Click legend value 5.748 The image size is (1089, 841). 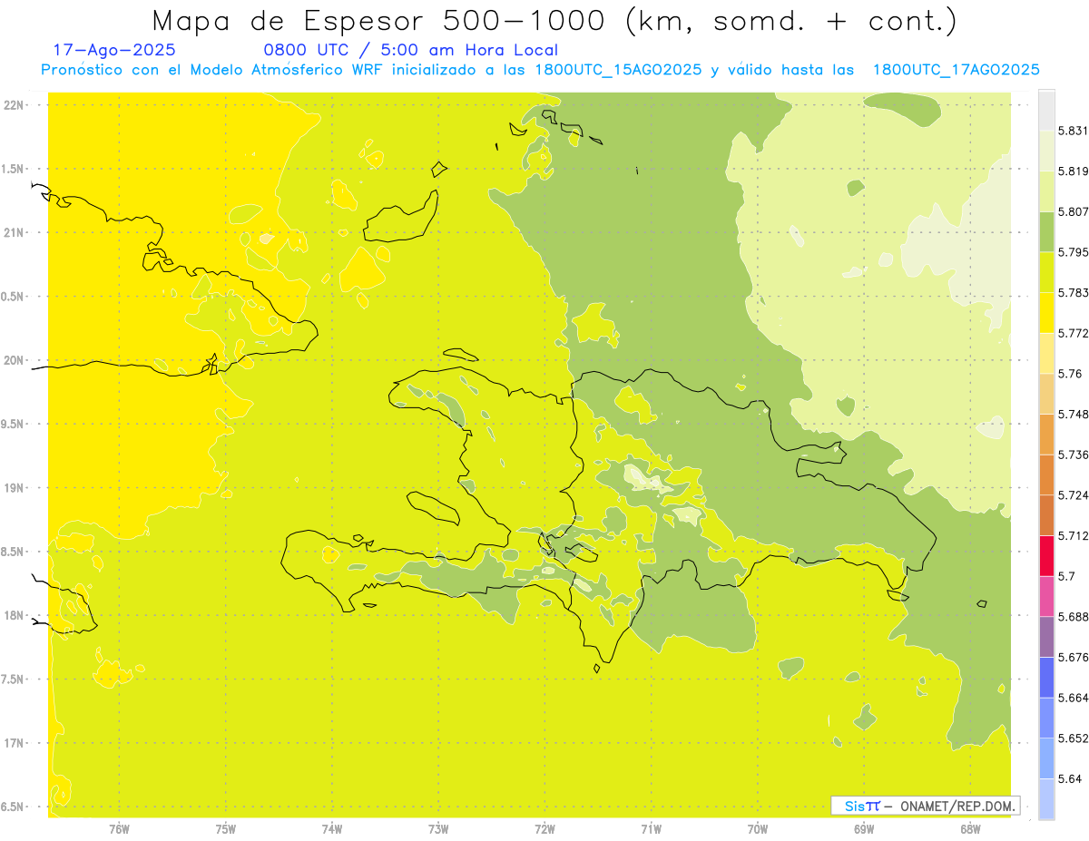coord(1073,415)
